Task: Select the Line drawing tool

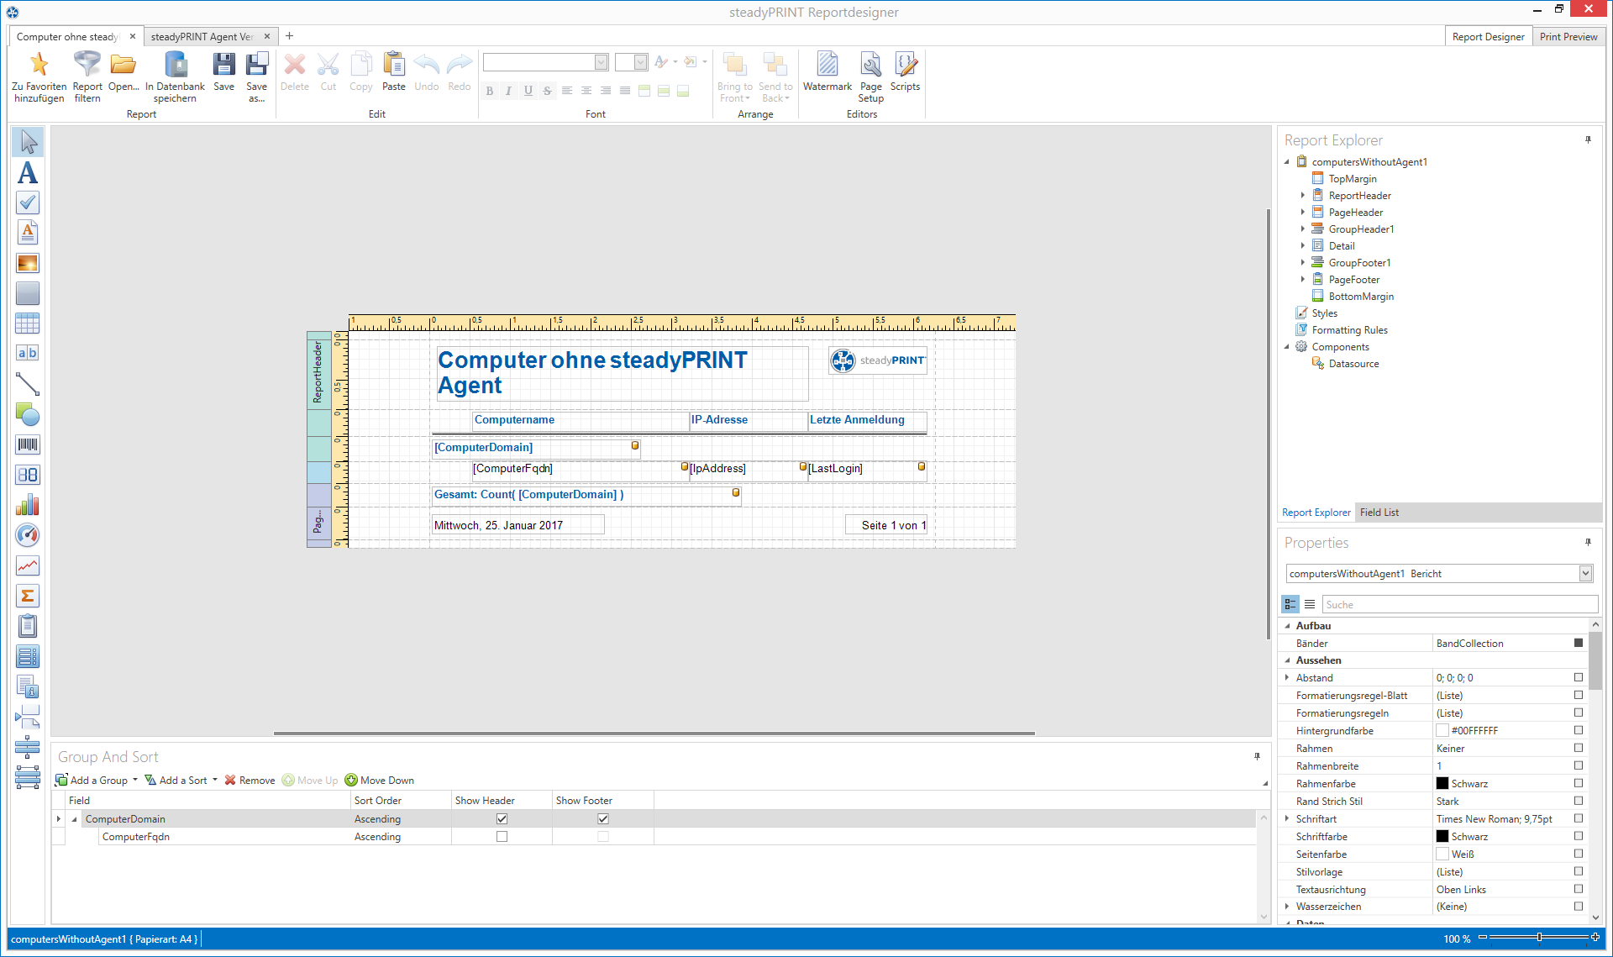Action: coord(28,384)
